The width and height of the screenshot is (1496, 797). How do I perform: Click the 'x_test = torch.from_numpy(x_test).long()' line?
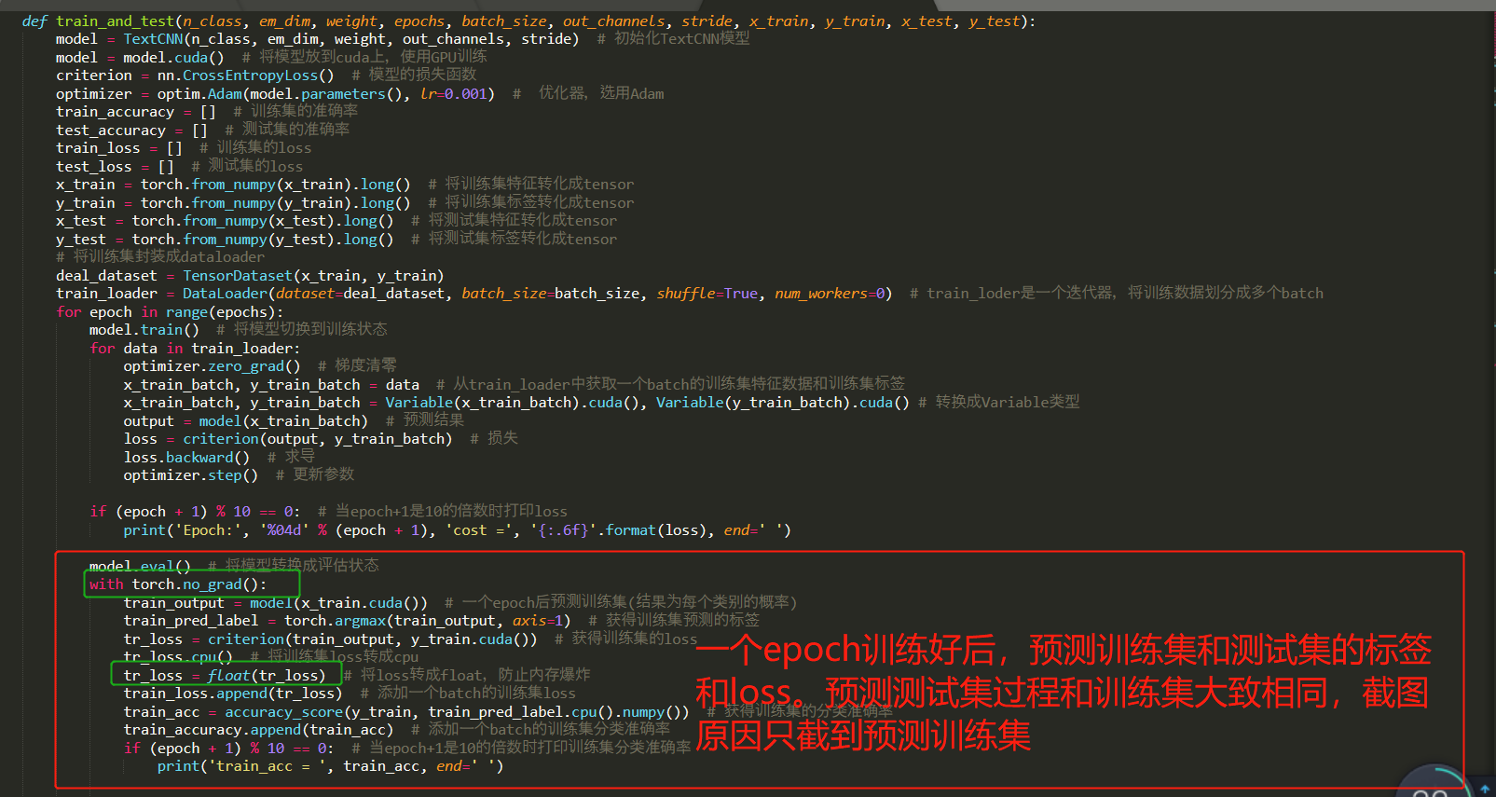(x=336, y=221)
